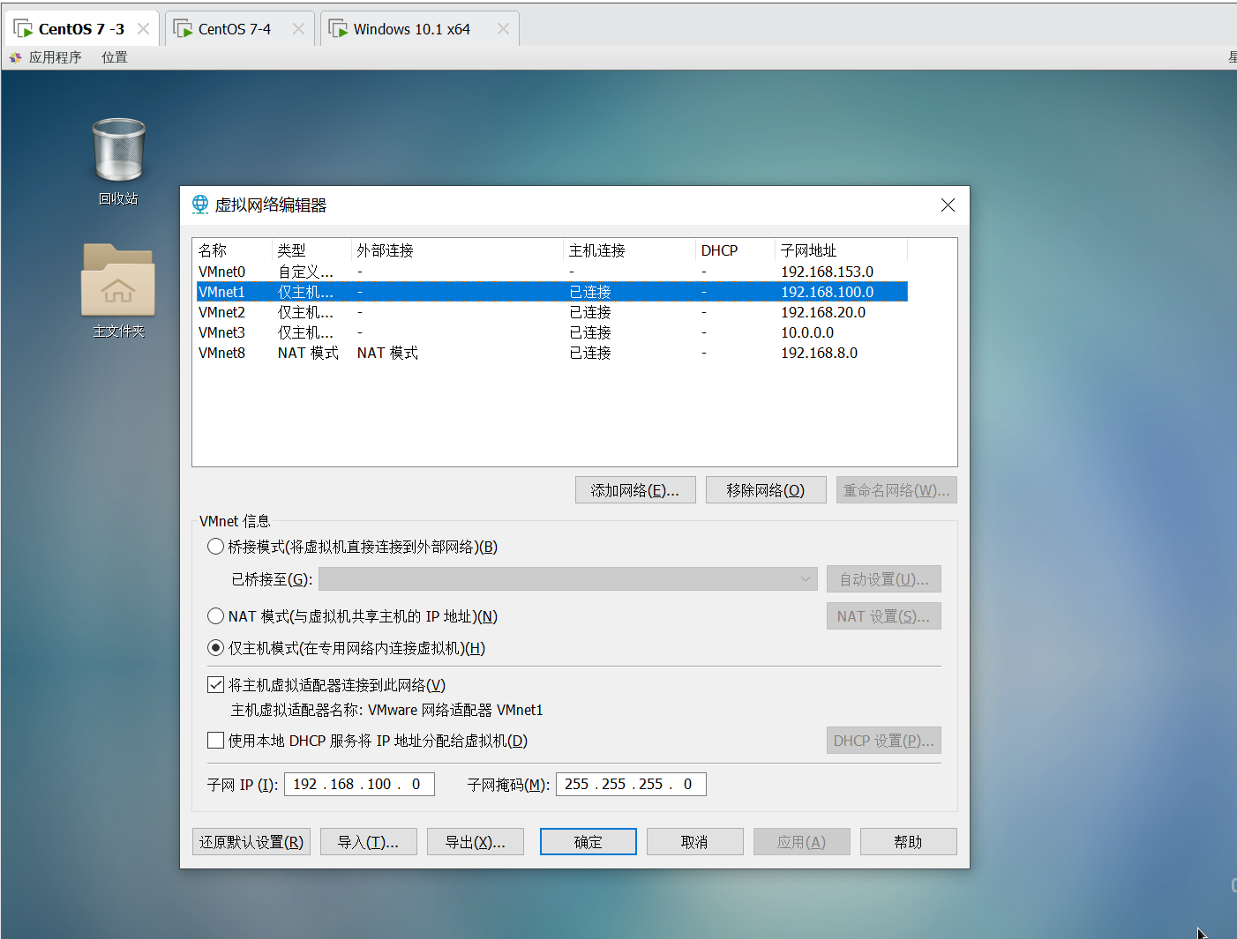Click the 帮助 button
The height and width of the screenshot is (939, 1237).
[x=909, y=842]
